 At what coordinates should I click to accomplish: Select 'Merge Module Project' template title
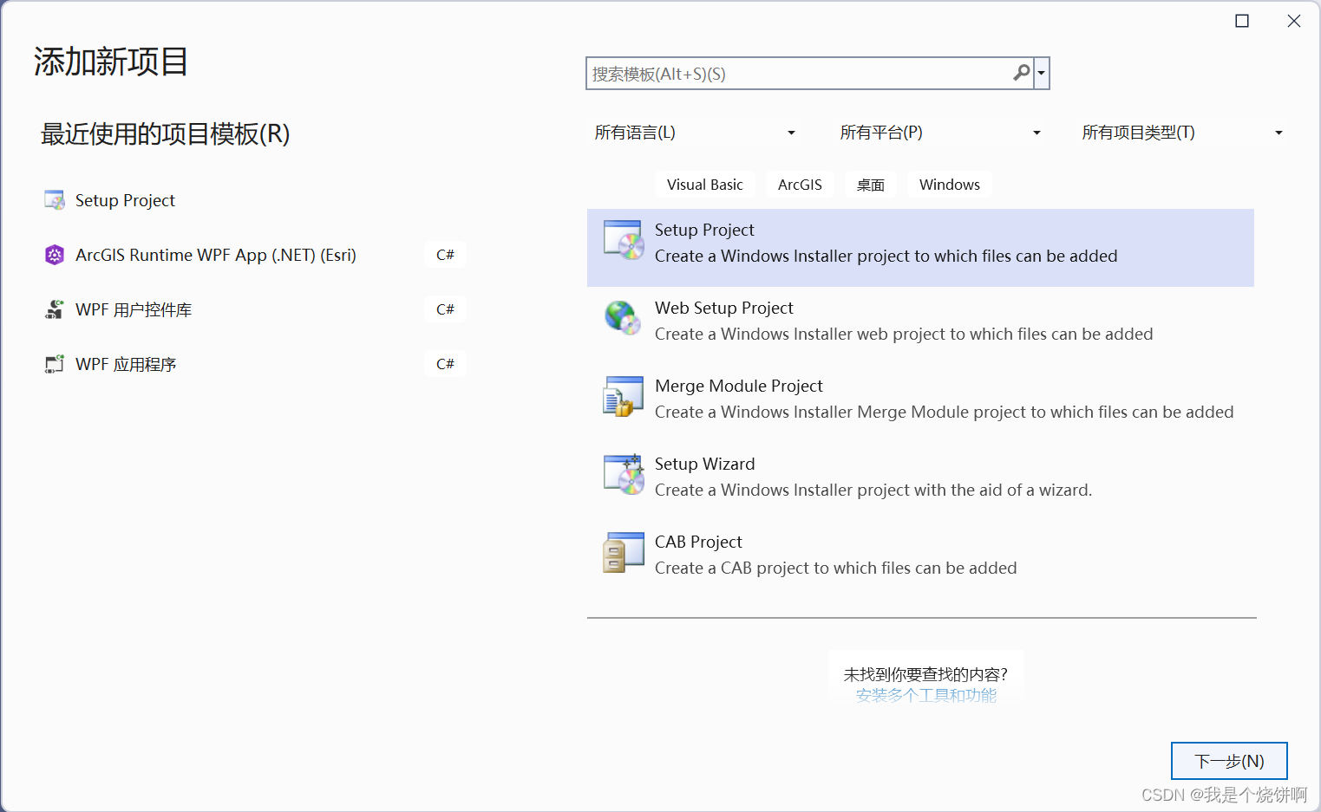pos(739,386)
